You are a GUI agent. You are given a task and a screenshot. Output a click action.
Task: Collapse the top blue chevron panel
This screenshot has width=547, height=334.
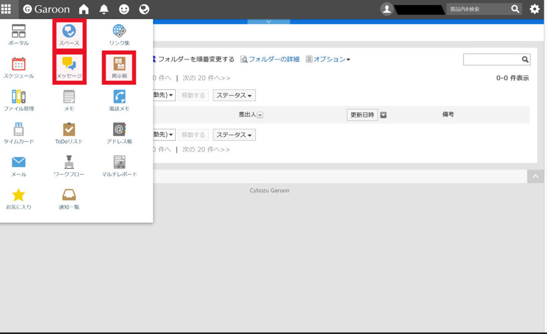[269, 20]
